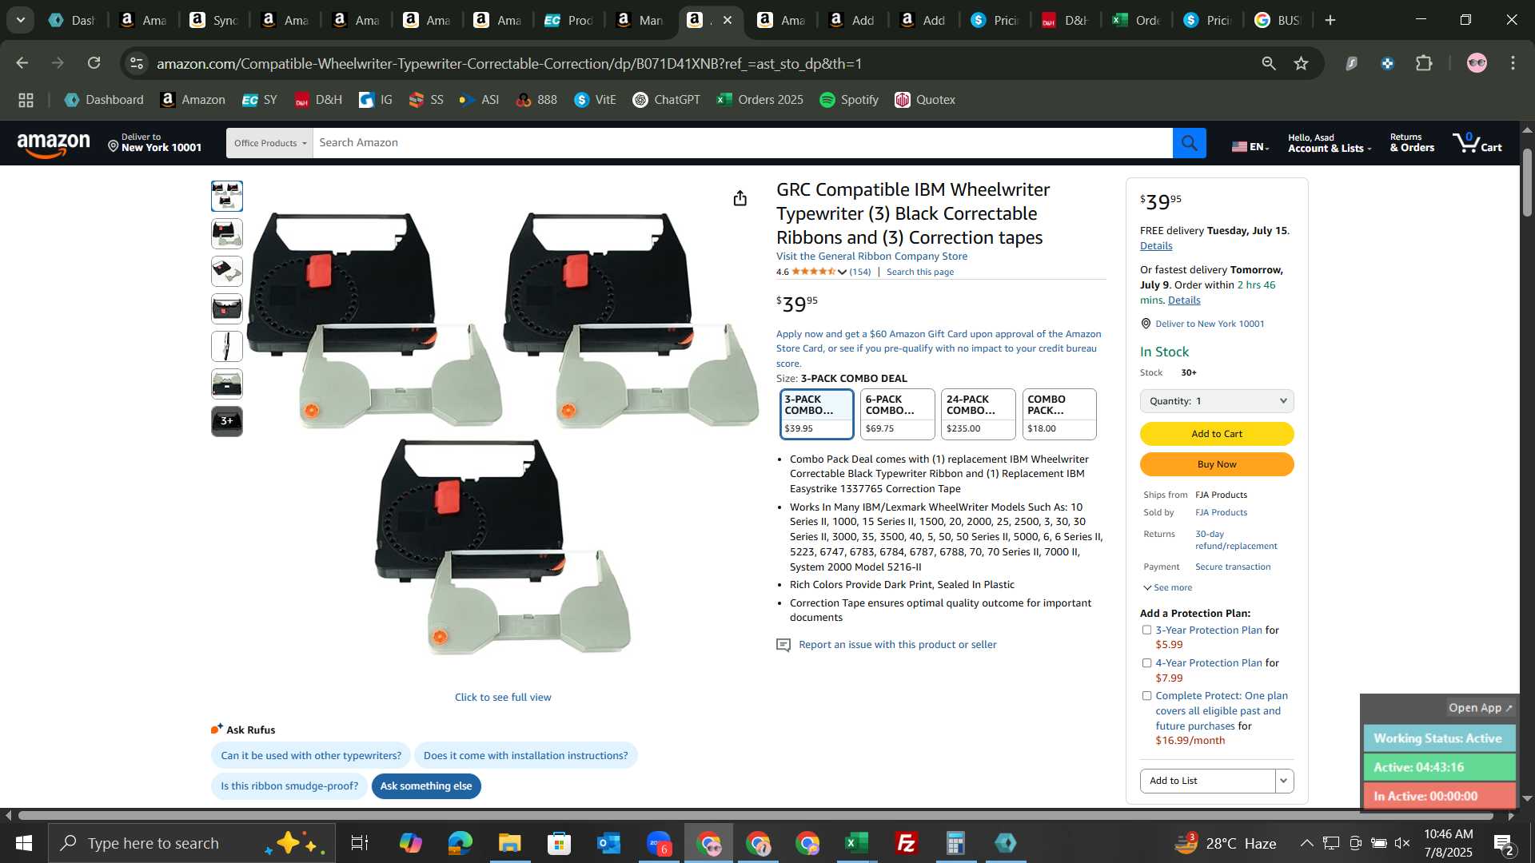Select the 3-PACK COMBO size option
The width and height of the screenshot is (1535, 863).
[x=816, y=414]
